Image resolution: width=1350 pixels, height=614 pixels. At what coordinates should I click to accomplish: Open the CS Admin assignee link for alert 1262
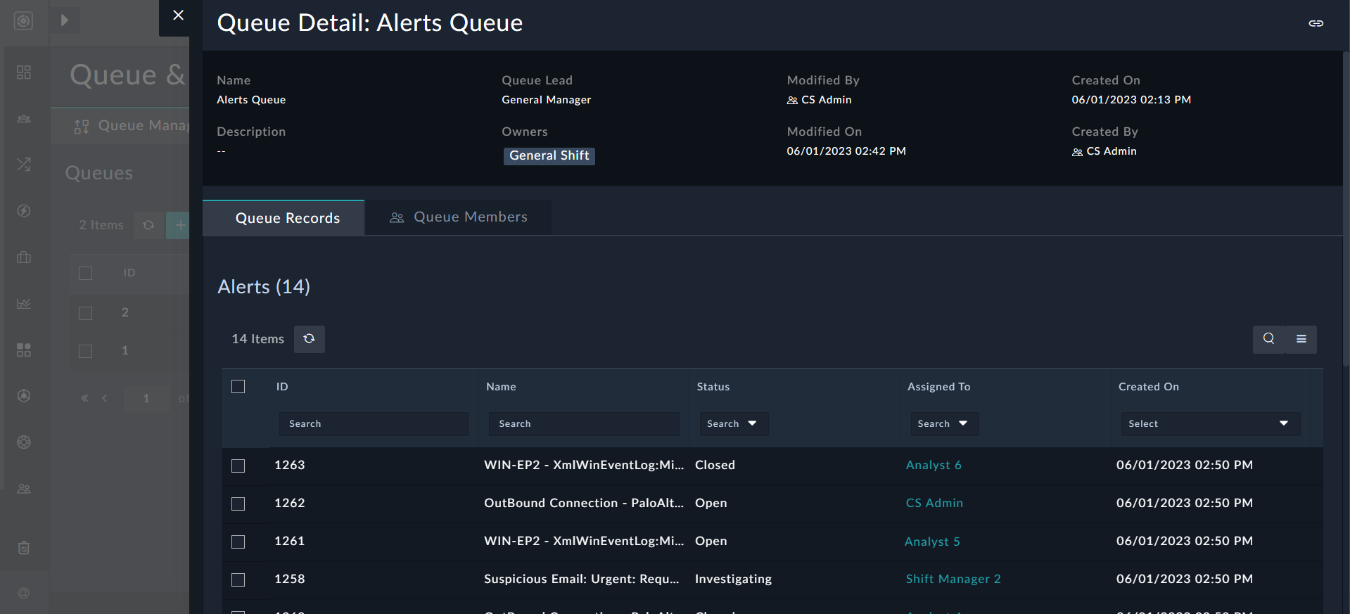pyautogui.click(x=934, y=503)
